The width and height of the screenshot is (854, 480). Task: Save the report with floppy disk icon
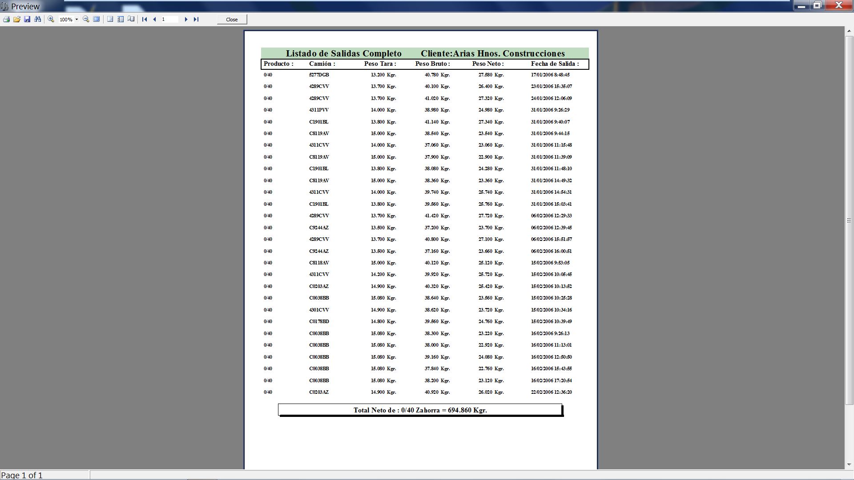(x=27, y=20)
